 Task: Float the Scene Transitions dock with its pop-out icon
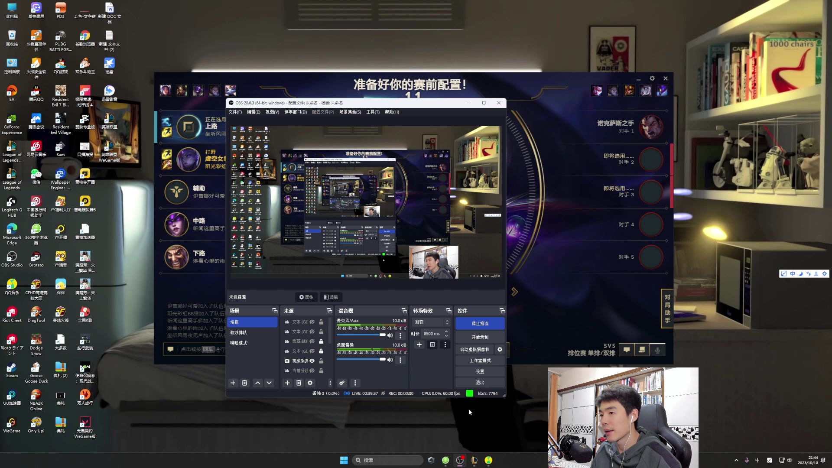[449, 311]
